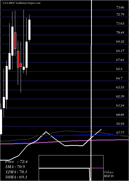129x181 pixels.
Task: Click the 12MA : 70.1 readout
Action: tap(16, 172)
